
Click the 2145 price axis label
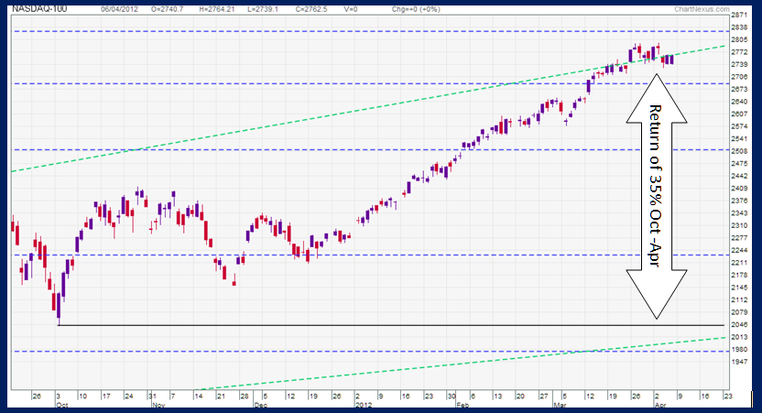739,288
